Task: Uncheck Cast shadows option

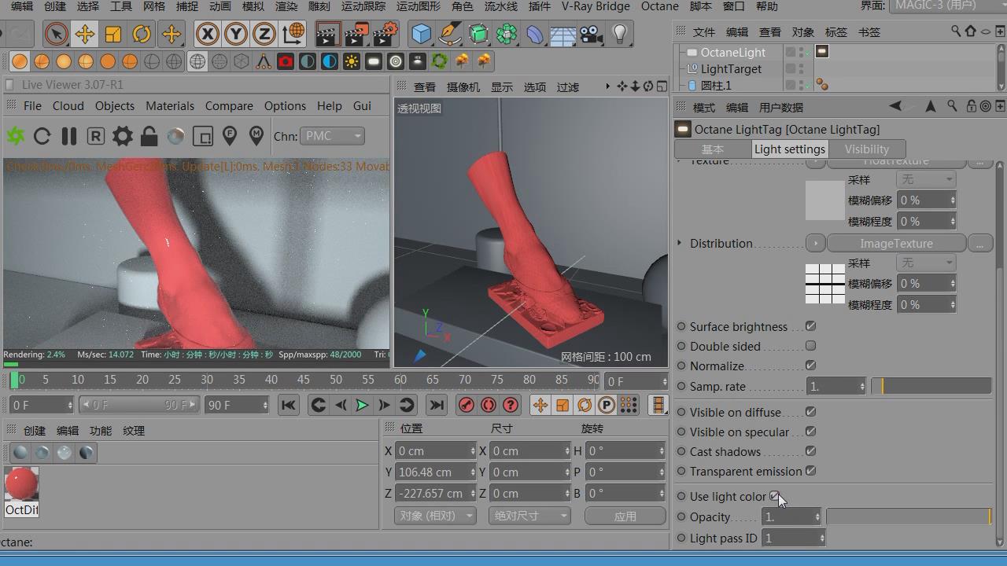Action: pos(810,451)
